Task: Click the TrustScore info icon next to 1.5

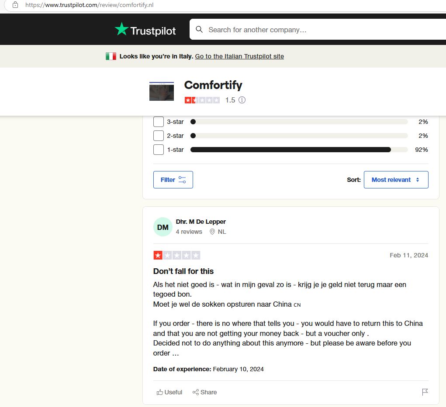Action: point(242,100)
